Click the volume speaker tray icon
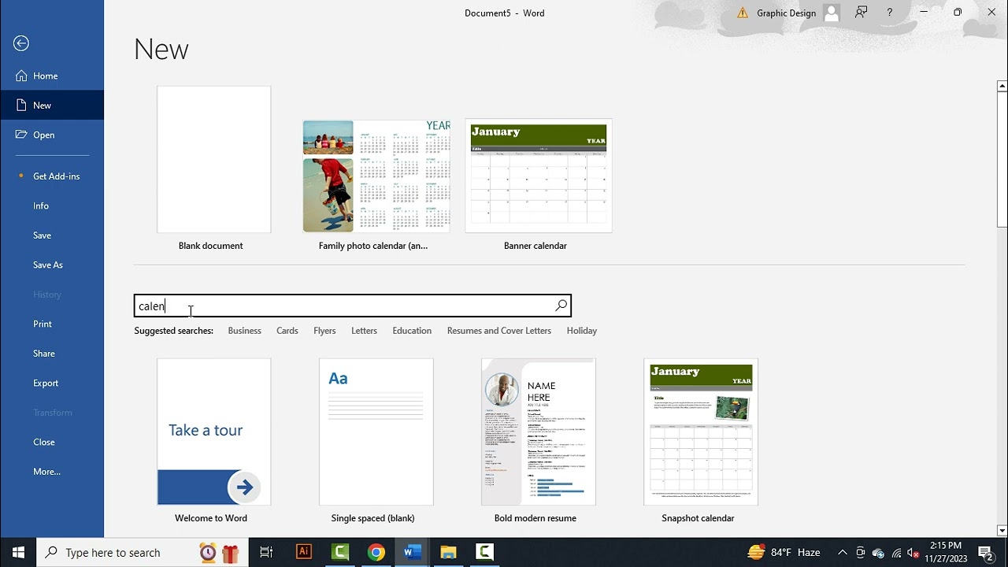This screenshot has width=1008, height=567. point(913,553)
